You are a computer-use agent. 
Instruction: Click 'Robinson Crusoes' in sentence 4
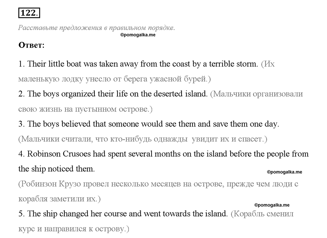[x=59, y=154]
